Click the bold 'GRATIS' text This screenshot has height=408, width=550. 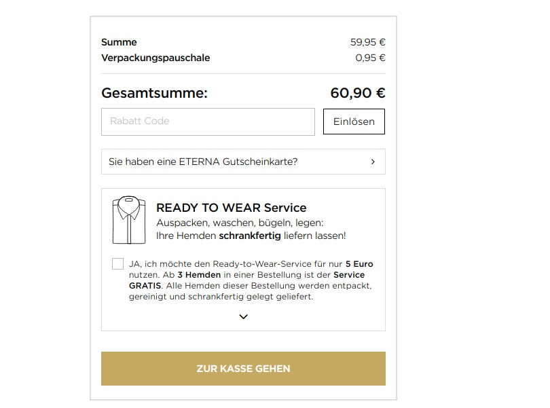coord(145,286)
